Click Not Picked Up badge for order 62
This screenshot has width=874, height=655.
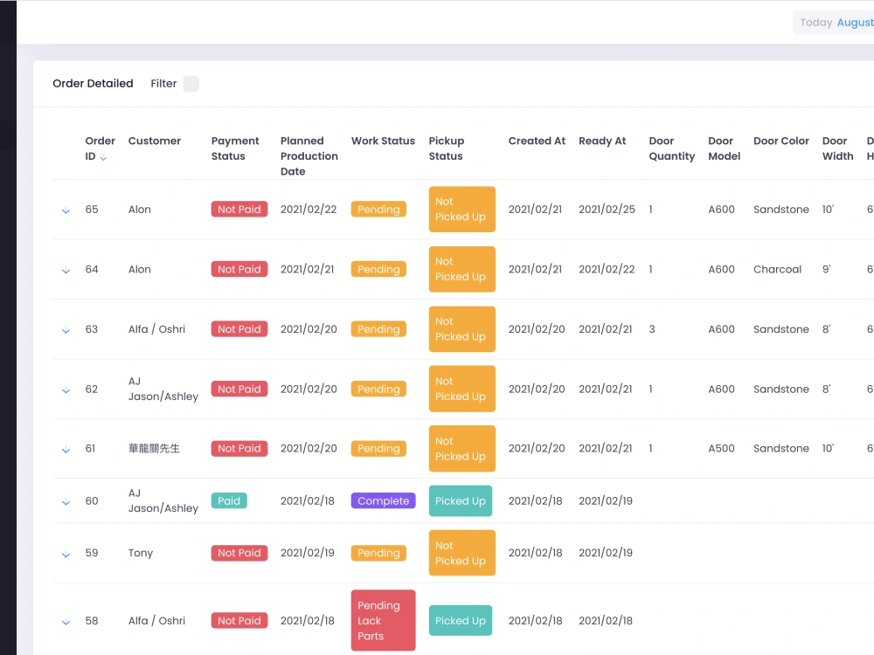[461, 389]
